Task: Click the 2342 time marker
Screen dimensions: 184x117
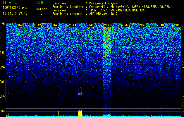Action: 37,25
